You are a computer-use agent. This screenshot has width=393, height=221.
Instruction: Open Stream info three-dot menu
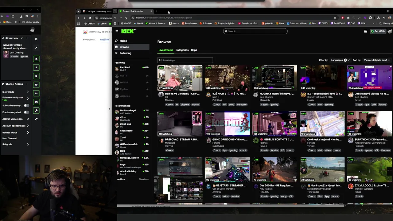coord(27,38)
